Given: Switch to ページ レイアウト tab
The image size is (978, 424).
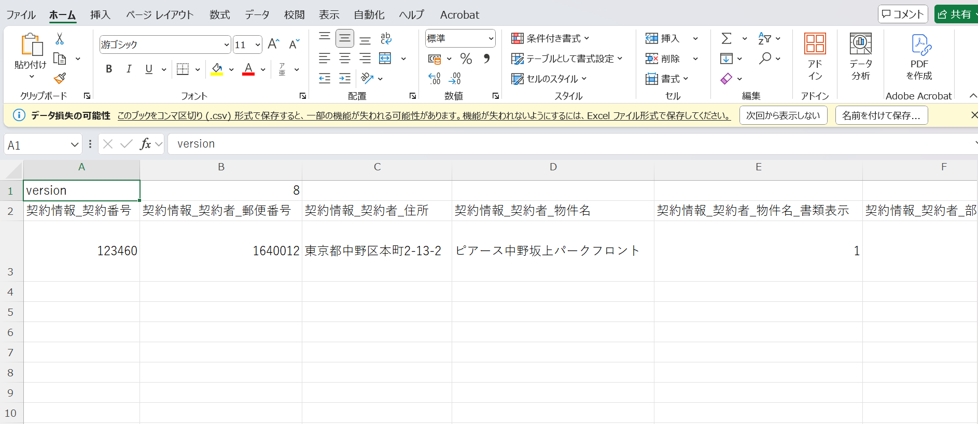Looking at the screenshot, I should point(160,15).
